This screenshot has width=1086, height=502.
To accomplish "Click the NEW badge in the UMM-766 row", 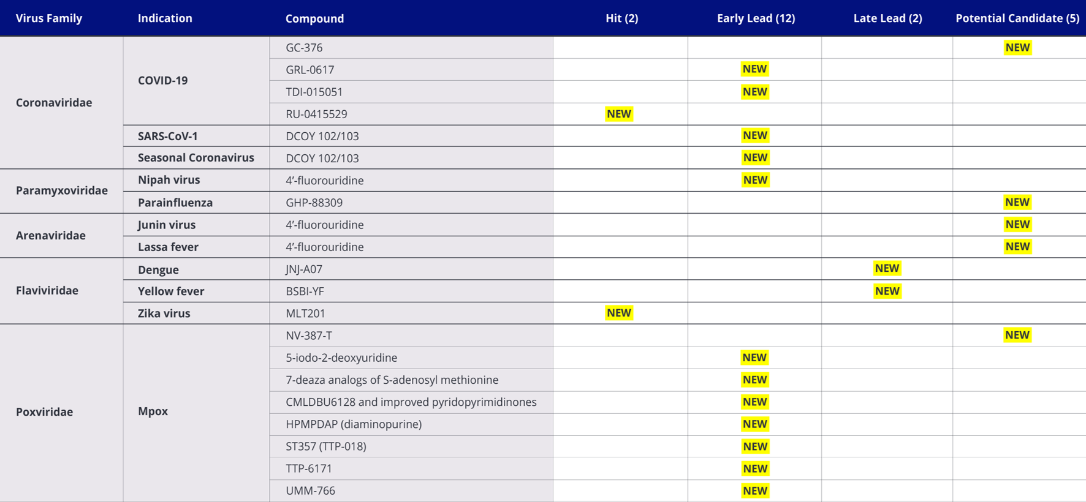I will tap(755, 491).
